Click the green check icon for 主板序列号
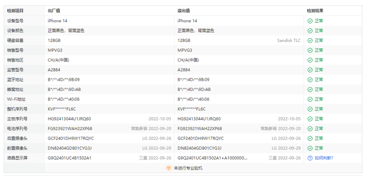 click(x=310, y=119)
